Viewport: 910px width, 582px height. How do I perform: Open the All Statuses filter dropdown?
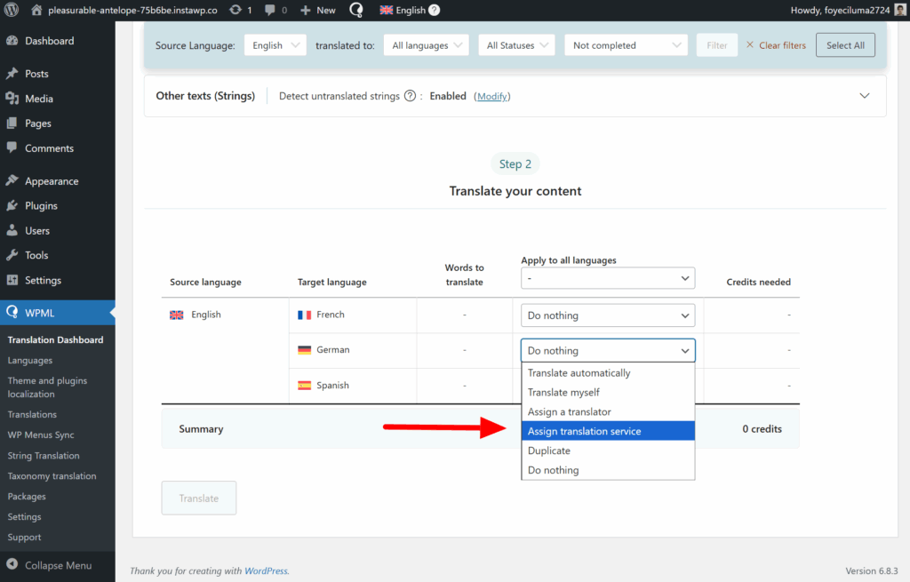516,44
